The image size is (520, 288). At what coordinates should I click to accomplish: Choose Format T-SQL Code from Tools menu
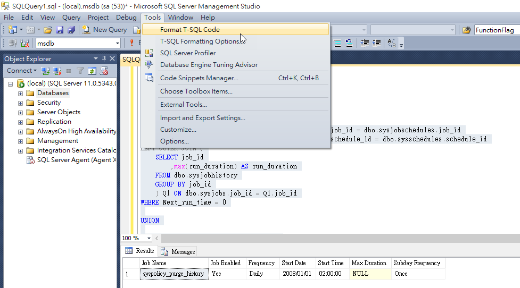pos(235,29)
